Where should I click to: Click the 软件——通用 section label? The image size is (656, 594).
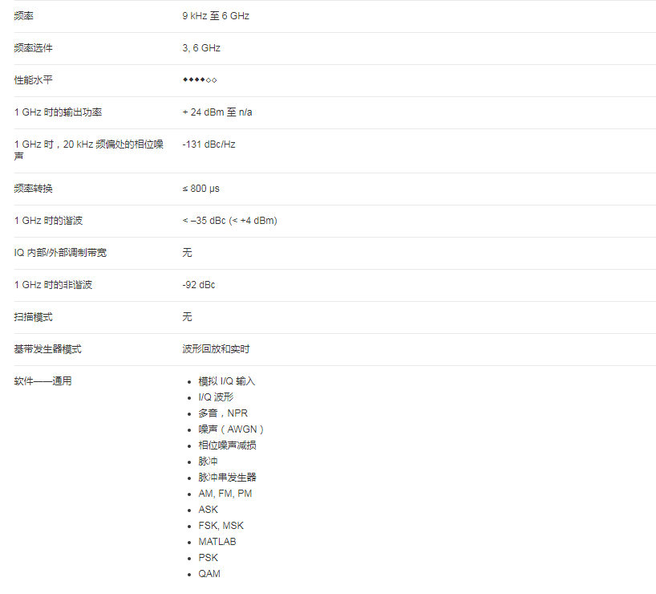pos(43,381)
